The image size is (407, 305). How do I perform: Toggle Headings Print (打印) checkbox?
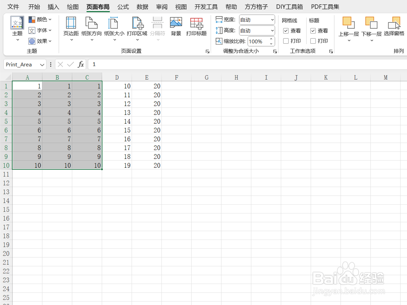coord(313,41)
